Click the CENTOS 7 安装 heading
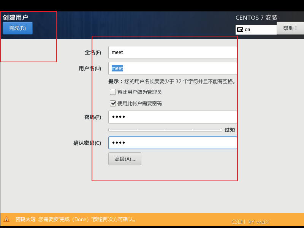Viewport: 304px width, 228px height. coord(256,17)
